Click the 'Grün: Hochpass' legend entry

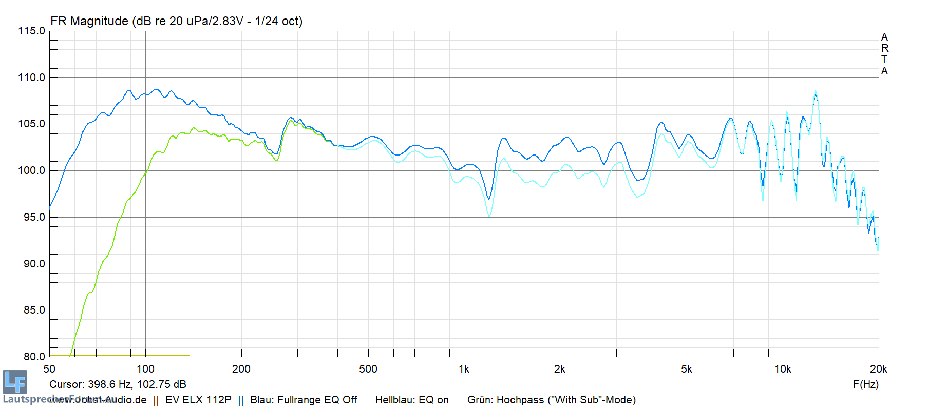(x=551, y=400)
